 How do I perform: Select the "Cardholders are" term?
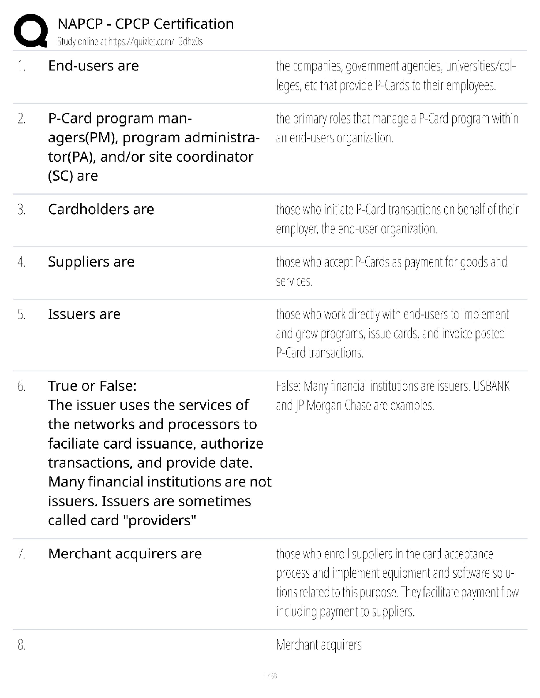(x=101, y=209)
